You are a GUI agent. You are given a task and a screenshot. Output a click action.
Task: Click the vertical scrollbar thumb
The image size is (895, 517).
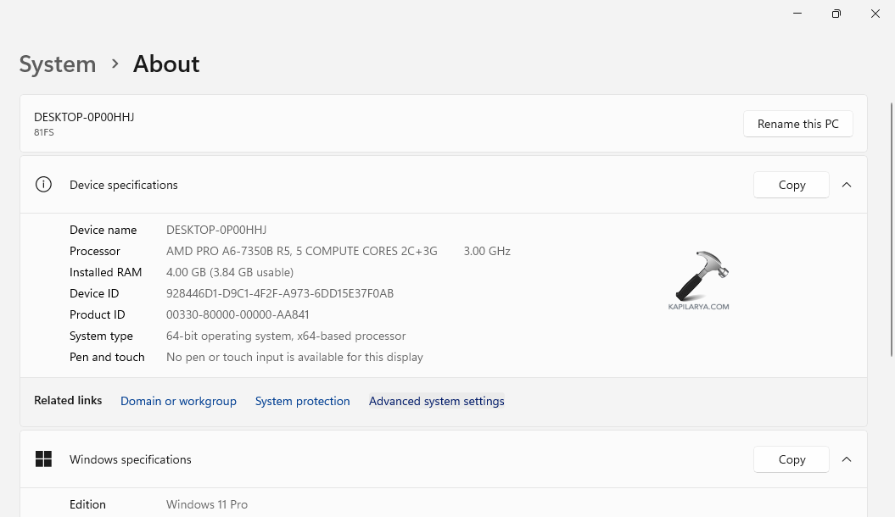891,229
